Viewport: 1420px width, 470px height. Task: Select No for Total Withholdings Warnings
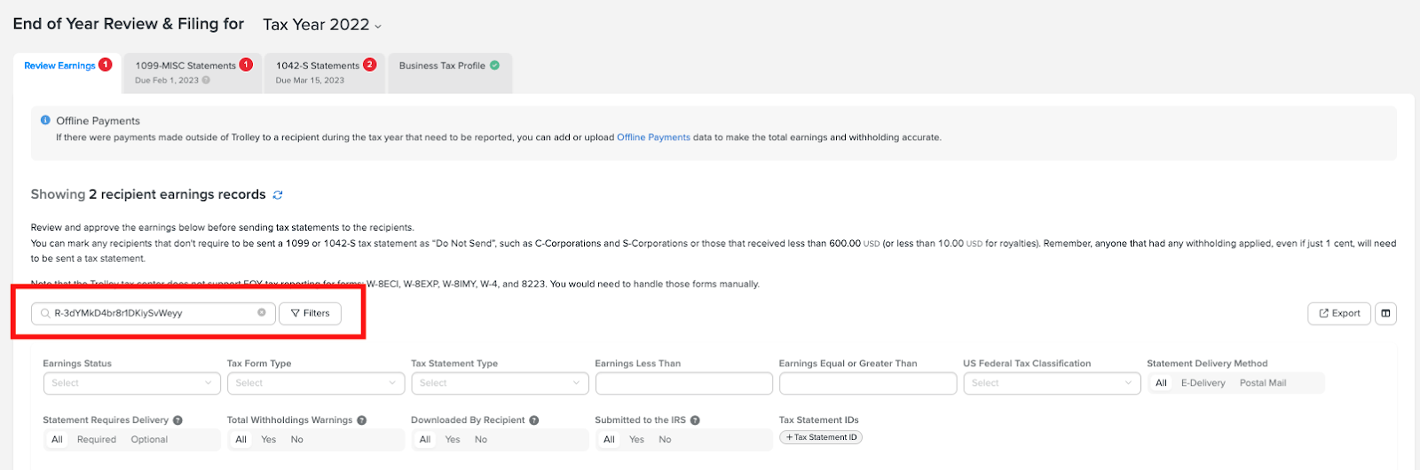[x=296, y=440]
